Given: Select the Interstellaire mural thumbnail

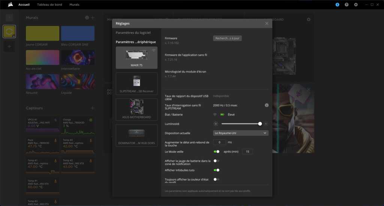Looking at the screenshot, I should tap(78, 57).
